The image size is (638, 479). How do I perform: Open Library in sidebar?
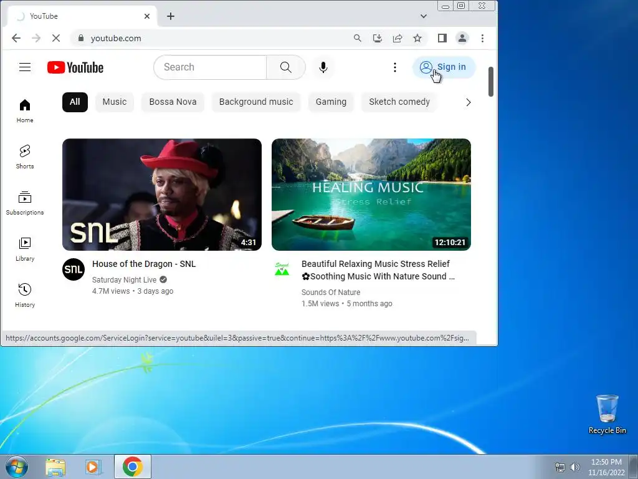click(25, 249)
